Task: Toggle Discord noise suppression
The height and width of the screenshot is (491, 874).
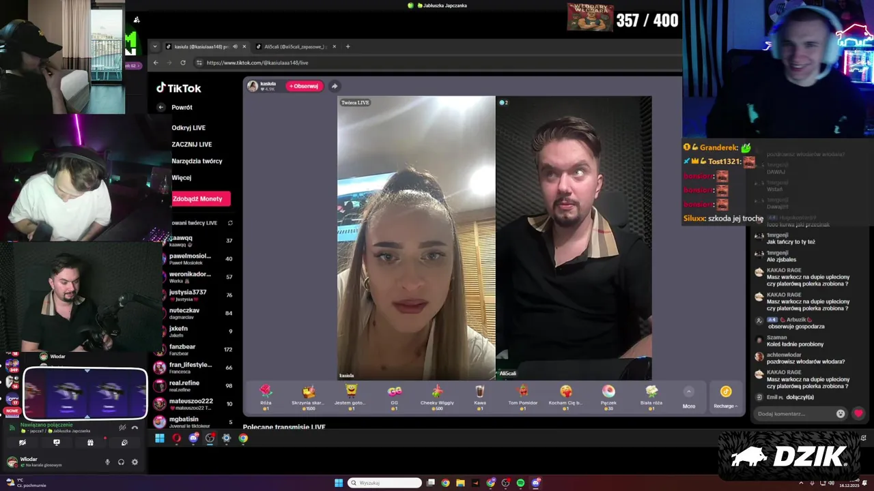Action: (x=122, y=428)
